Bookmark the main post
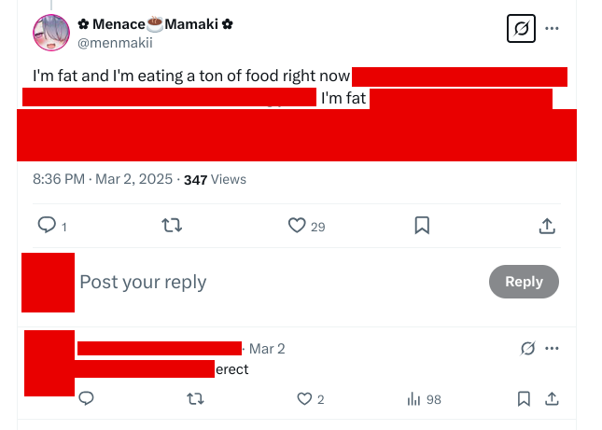The height and width of the screenshot is (430, 602). [x=422, y=225]
